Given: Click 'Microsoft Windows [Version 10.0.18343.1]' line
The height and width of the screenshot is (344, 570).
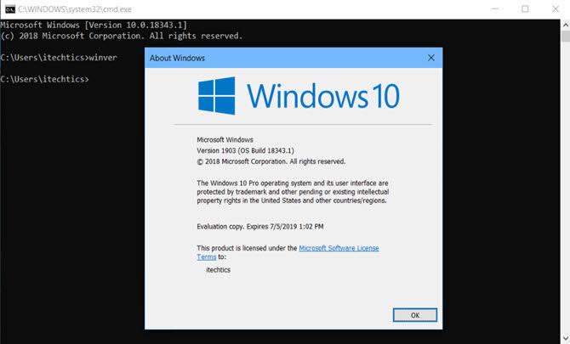Looking at the screenshot, I should (94, 25).
